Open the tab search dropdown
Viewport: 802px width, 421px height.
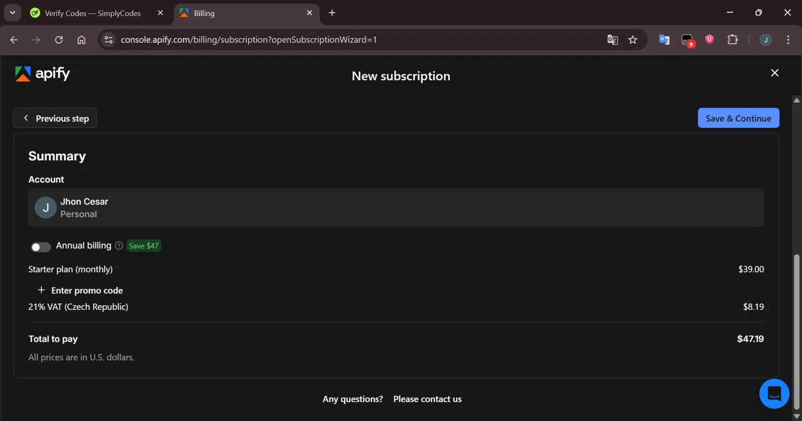point(12,13)
